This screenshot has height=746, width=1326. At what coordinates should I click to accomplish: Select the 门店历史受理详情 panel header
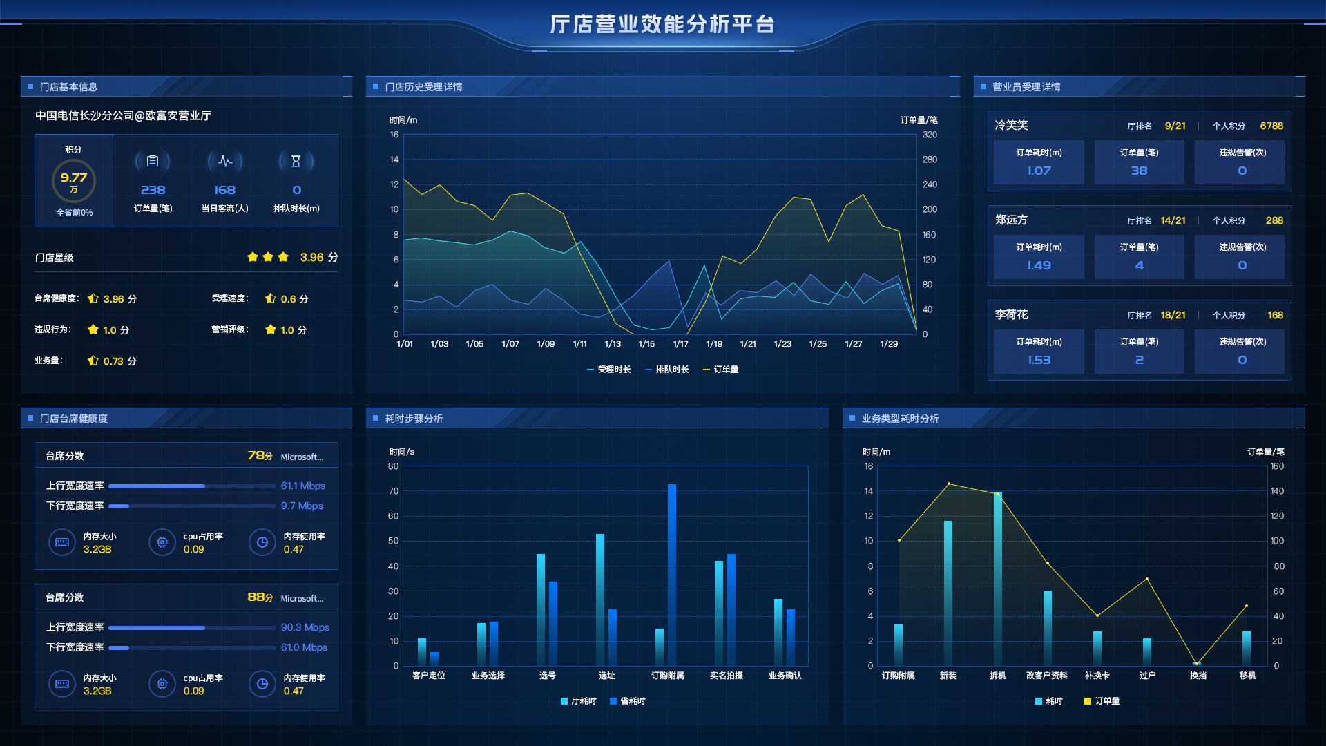(x=423, y=87)
